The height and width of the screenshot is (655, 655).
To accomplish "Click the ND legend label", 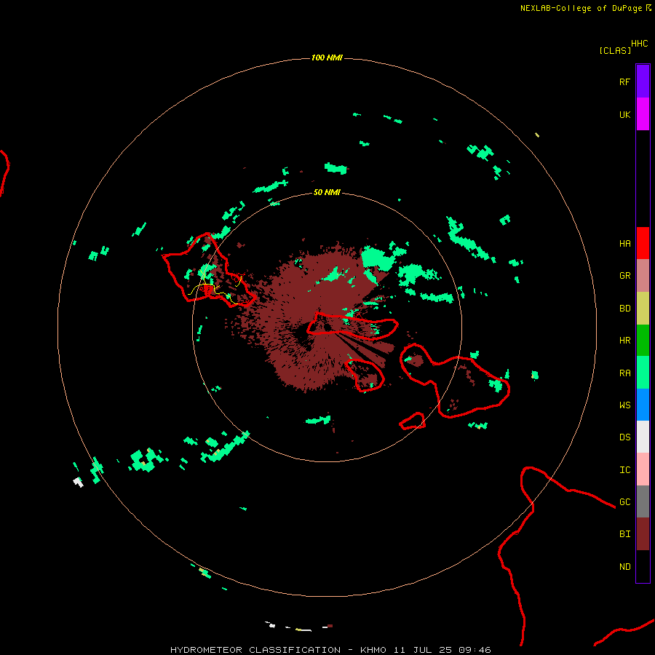I will [x=624, y=567].
